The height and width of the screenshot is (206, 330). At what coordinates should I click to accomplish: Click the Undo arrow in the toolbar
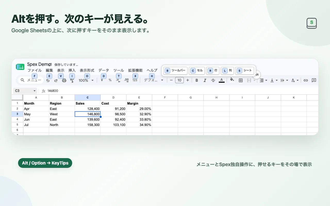tap(48, 80)
